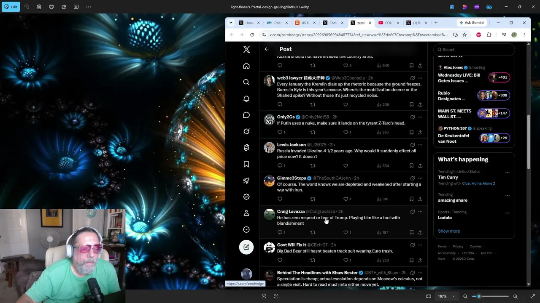Zoom in with magnifier plus icon
Screen dimensions: 540x303
click(515, 296)
